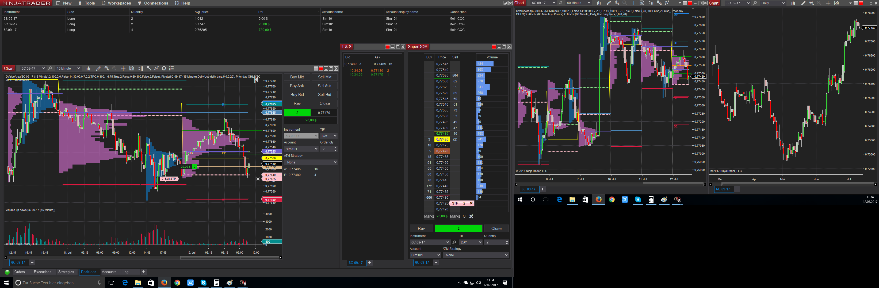Image resolution: width=879 pixels, height=288 pixels.
Task: Click Sell Bid in Chart Trader
Action: 324,95
